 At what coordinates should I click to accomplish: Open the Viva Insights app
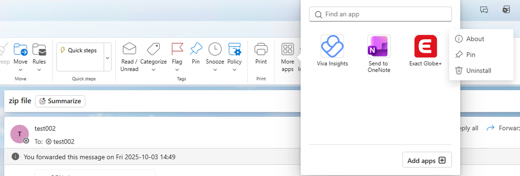click(x=332, y=46)
